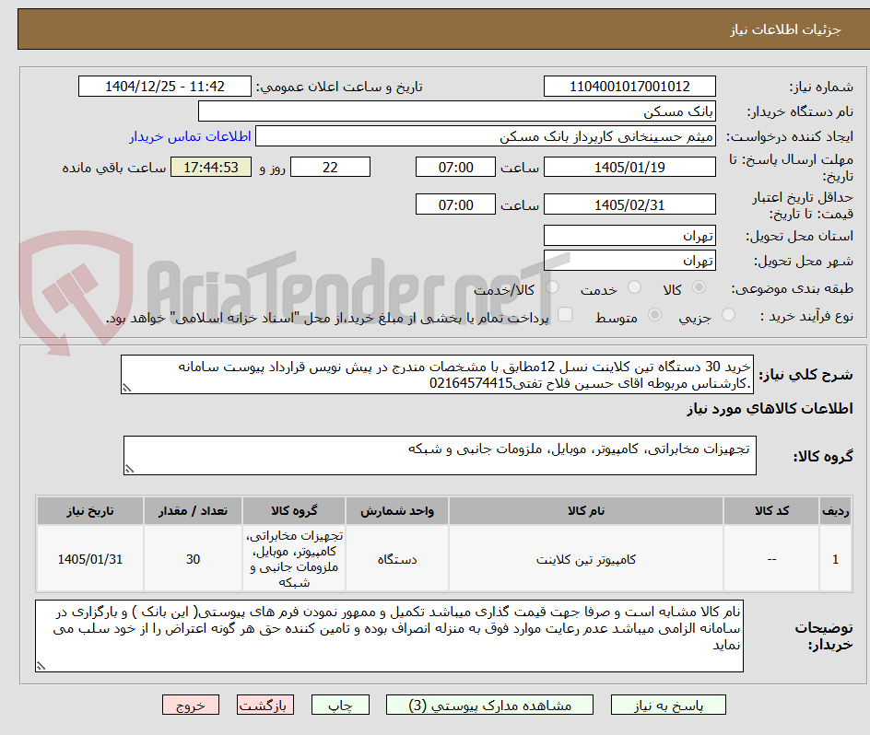Viewport: 870px width, 735px height.
Task: Click the item name cell 'کامپیوتر تین کلاینت'
Action: click(x=586, y=559)
